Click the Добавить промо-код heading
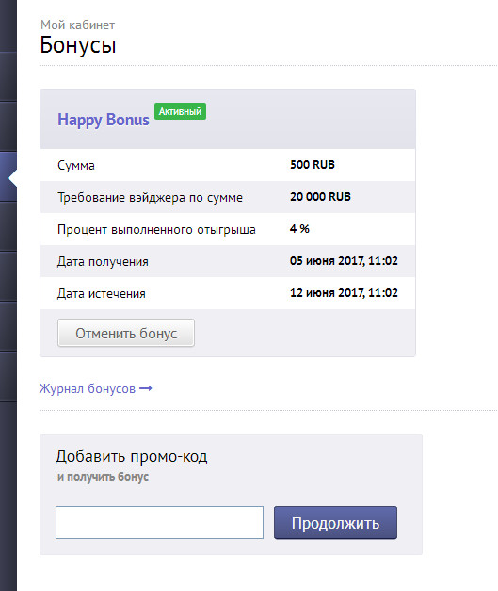Screen dimensions: 498x591 click(x=132, y=456)
